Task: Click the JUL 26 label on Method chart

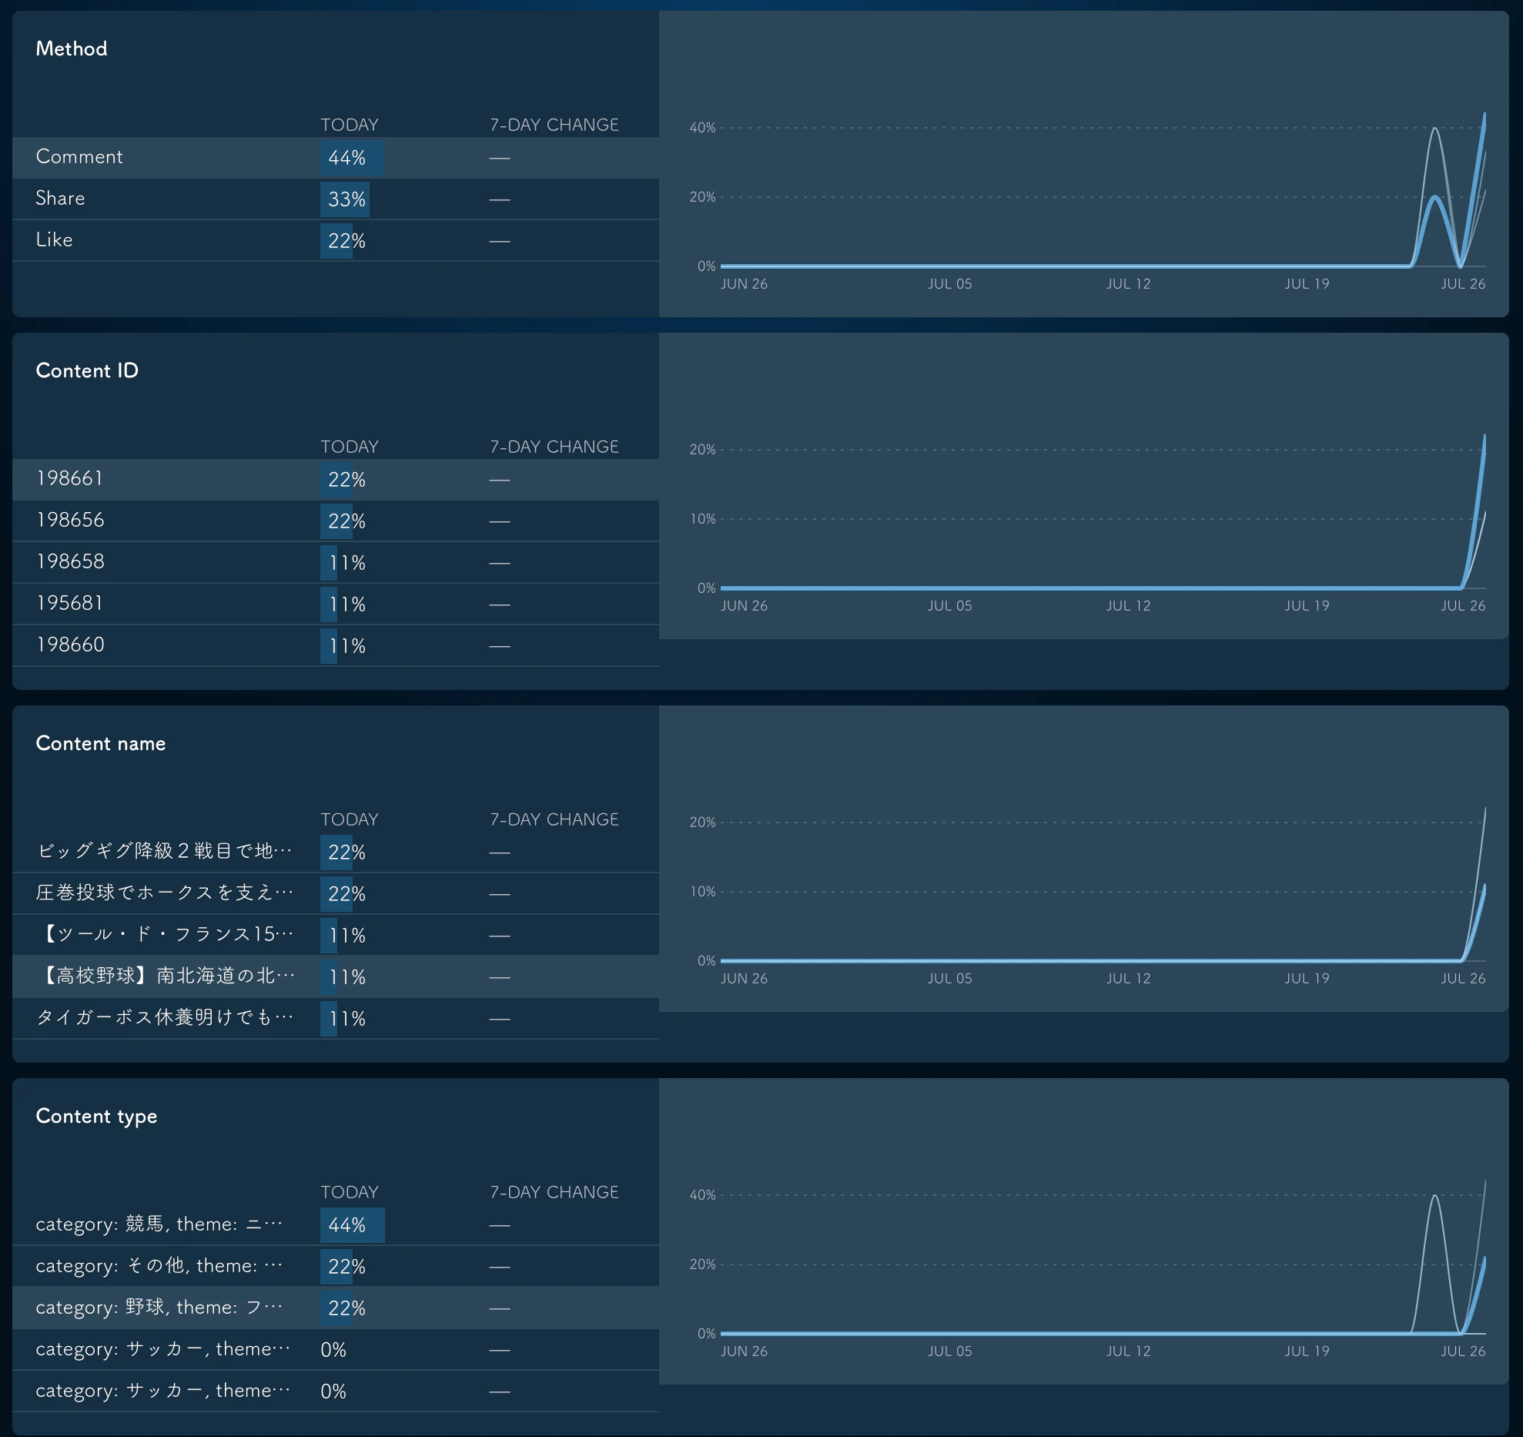Action: [x=1463, y=284]
